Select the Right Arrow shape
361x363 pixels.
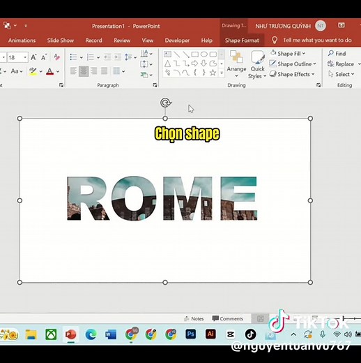[x=194, y=64]
